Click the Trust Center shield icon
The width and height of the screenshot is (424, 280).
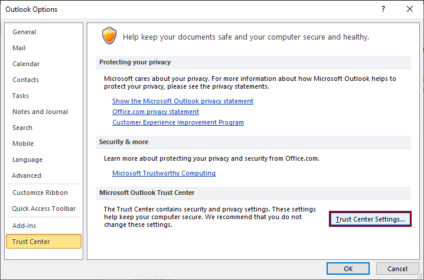coord(109,35)
